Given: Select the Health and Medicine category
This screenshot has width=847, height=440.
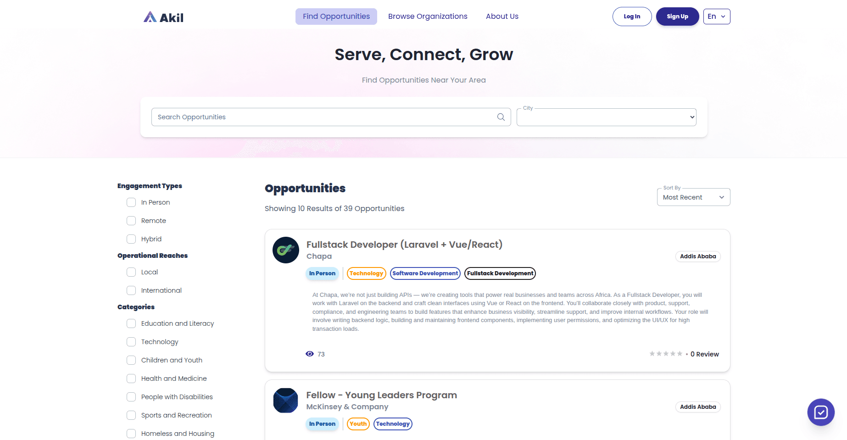Looking at the screenshot, I should point(131,379).
